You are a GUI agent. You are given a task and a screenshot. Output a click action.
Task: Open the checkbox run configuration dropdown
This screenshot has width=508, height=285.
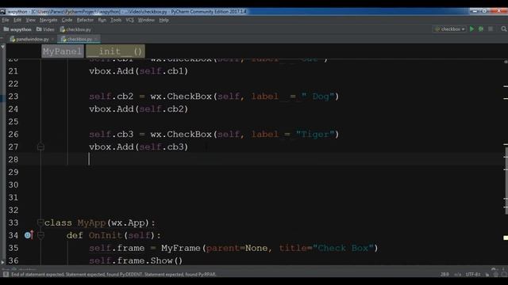point(449,29)
